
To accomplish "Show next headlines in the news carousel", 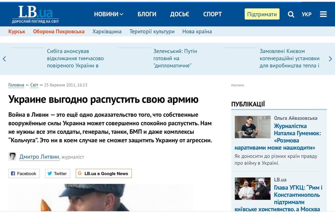I will point(330,58).
